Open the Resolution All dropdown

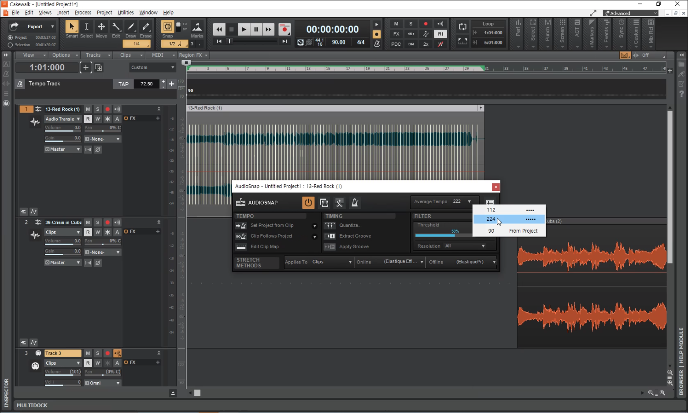click(465, 246)
